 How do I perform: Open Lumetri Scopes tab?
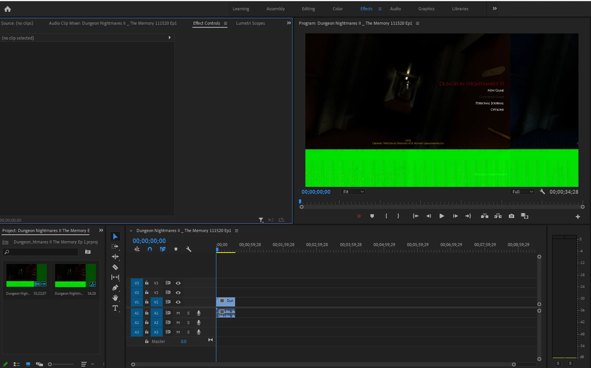[250, 23]
